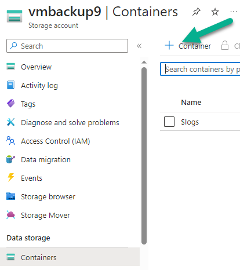This screenshot has width=240, height=270.
Task: Sort by the Name column header
Action: tap(191, 102)
